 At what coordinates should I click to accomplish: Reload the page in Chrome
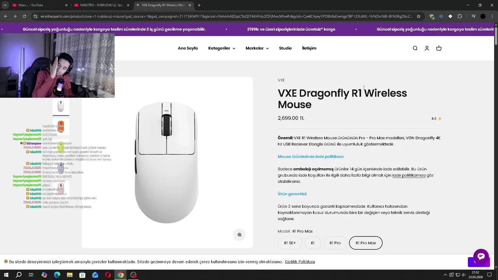pos(24,16)
